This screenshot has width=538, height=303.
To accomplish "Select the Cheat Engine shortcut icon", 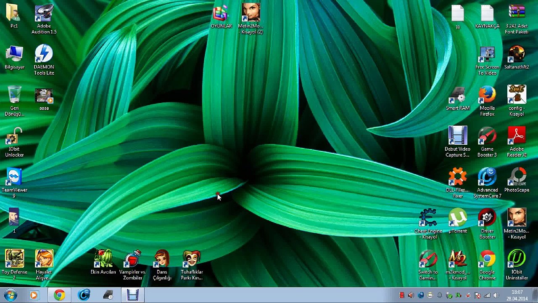I will (x=428, y=219).
